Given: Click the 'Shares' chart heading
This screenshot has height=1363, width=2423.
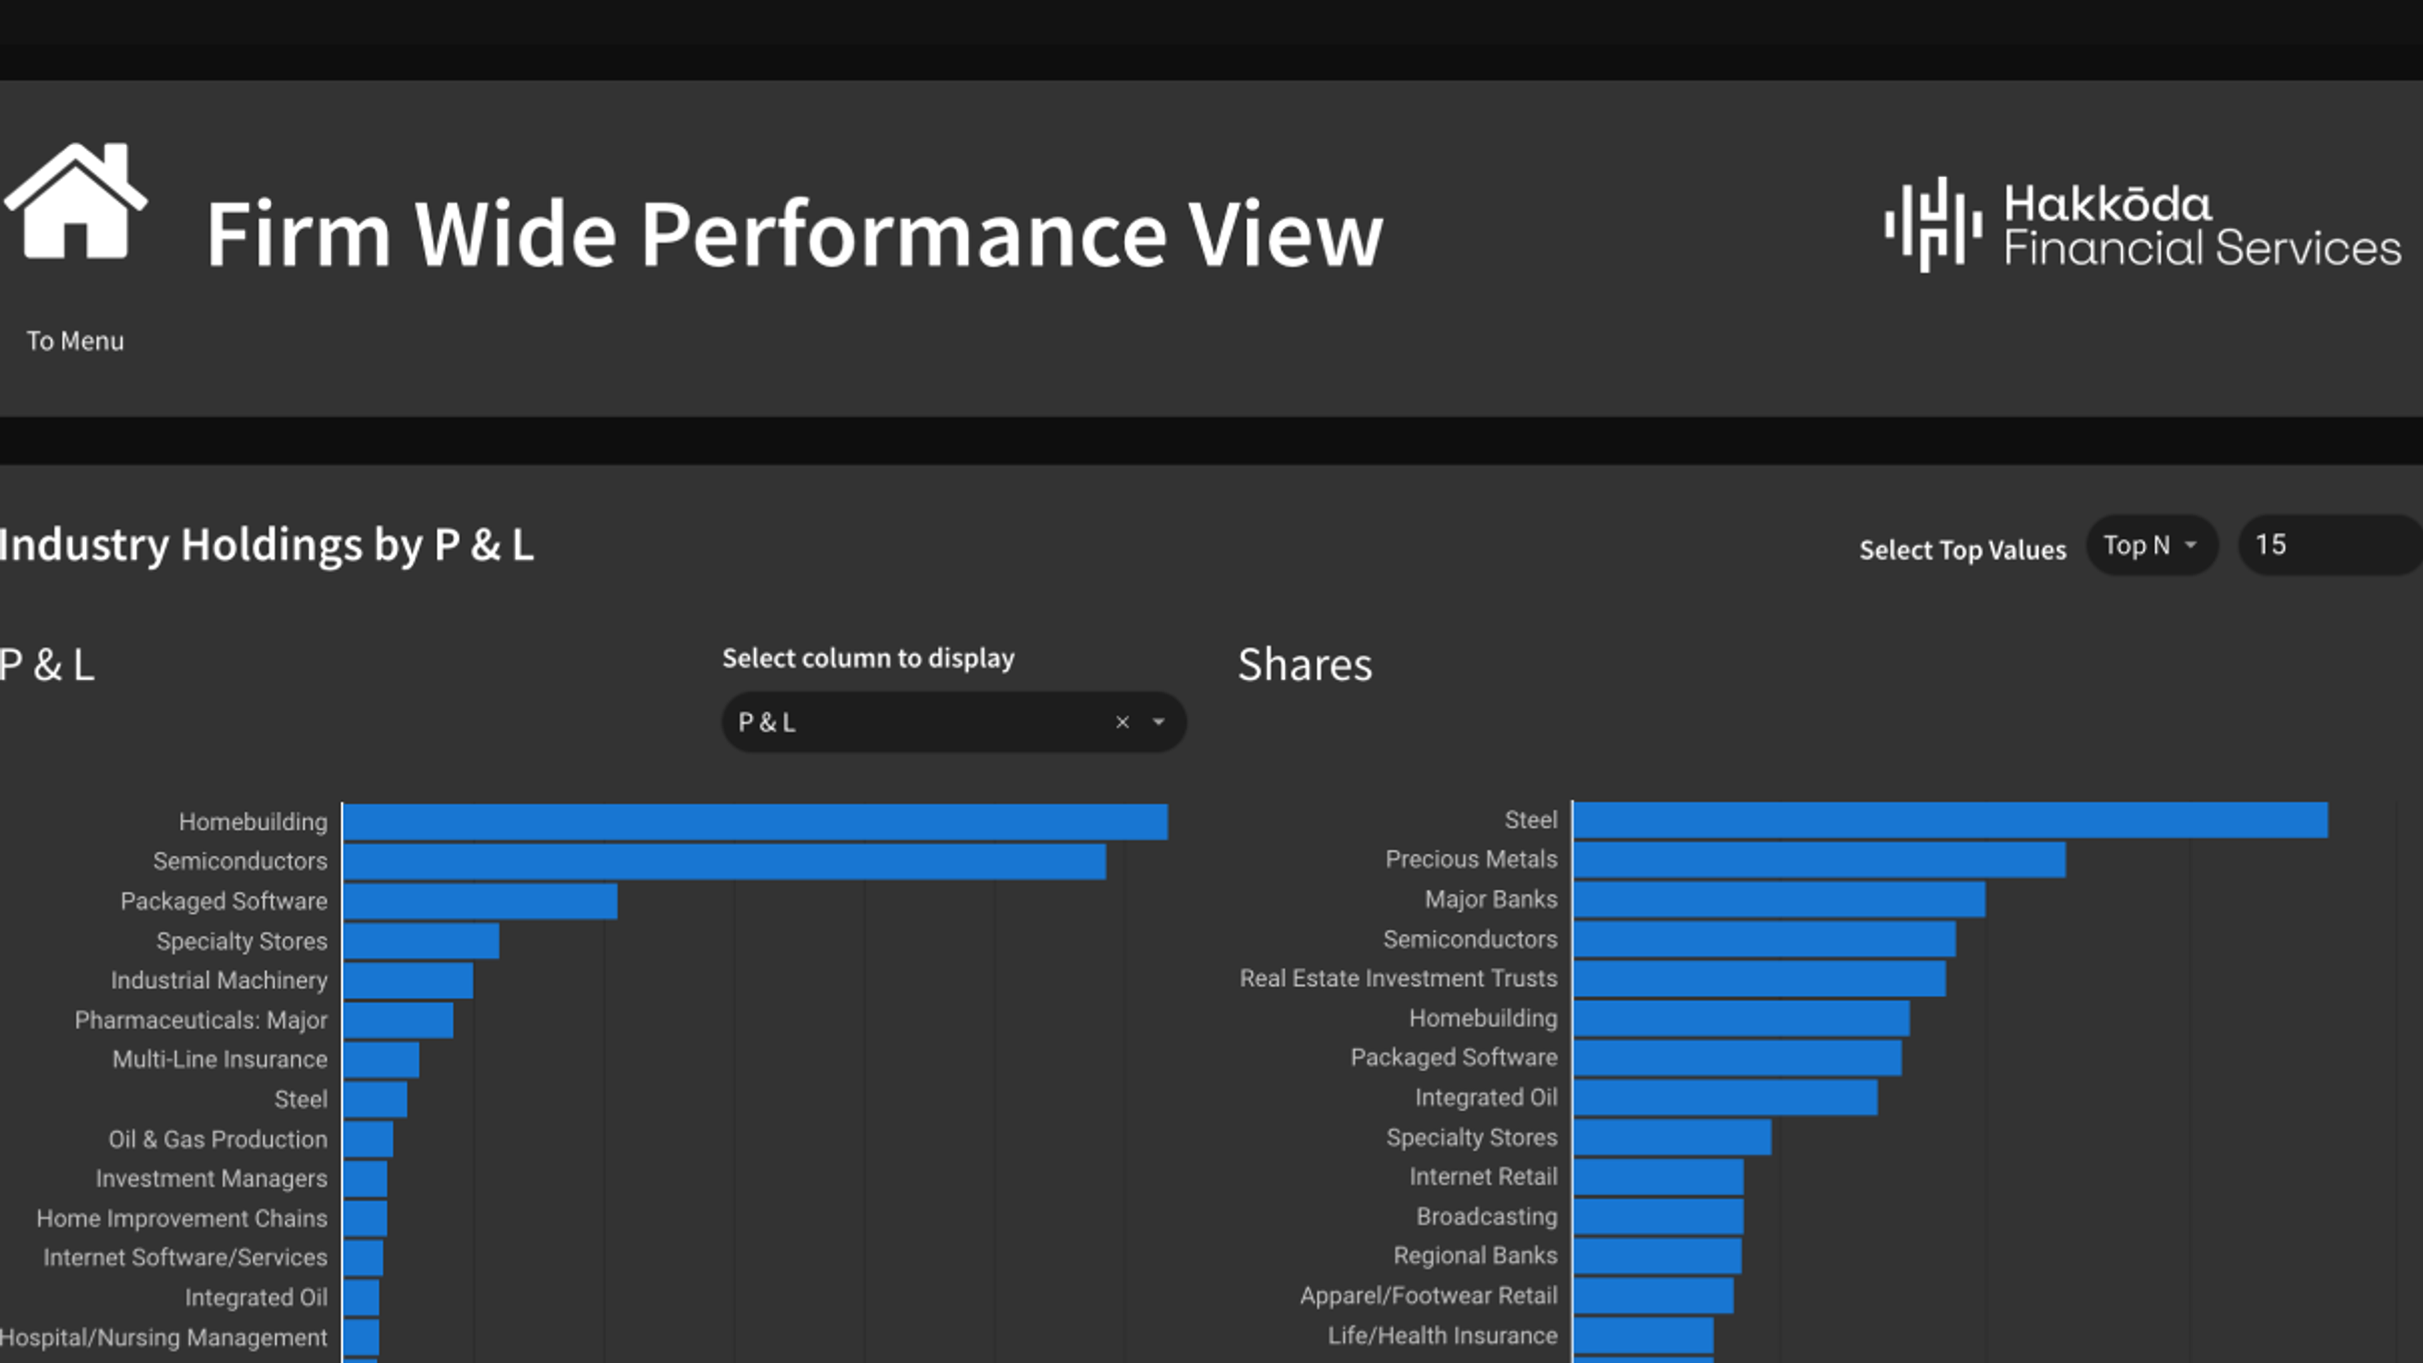Looking at the screenshot, I should (x=1305, y=665).
